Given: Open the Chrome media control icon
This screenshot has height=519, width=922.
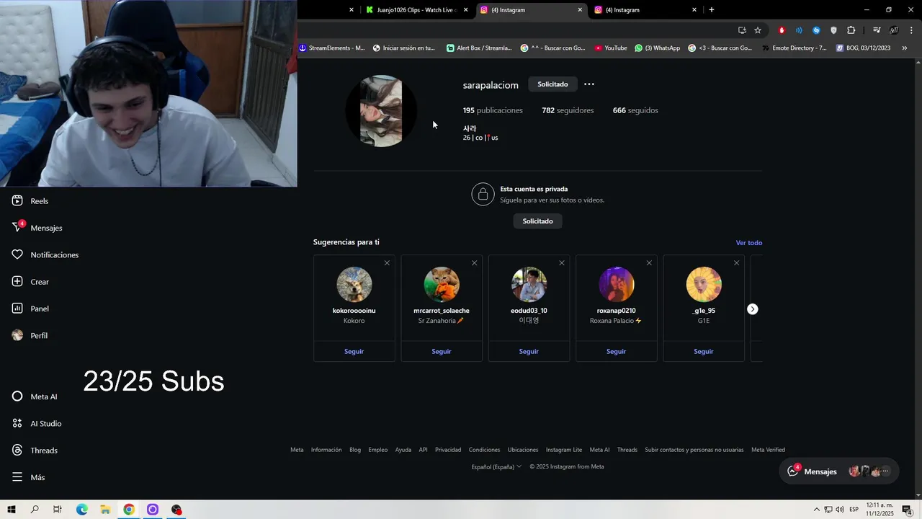Looking at the screenshot, I should click(x=877, y=30).
